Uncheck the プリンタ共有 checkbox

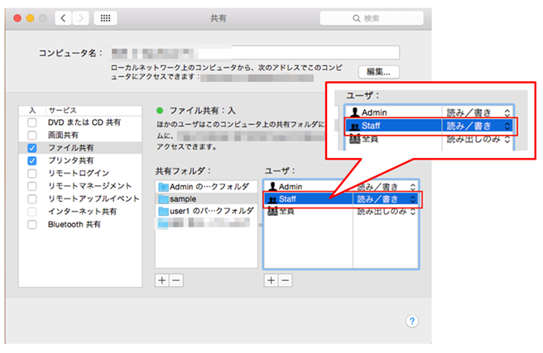pos(32,160)
